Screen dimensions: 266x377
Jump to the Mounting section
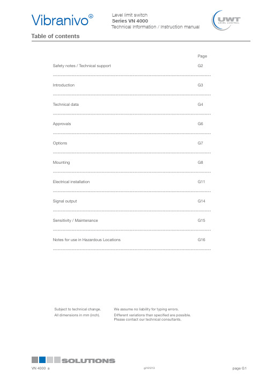click(x=61, y=163)
